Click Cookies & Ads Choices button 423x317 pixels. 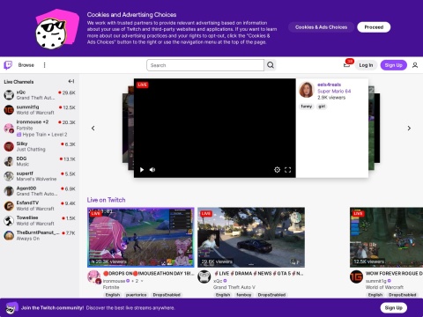321,27
